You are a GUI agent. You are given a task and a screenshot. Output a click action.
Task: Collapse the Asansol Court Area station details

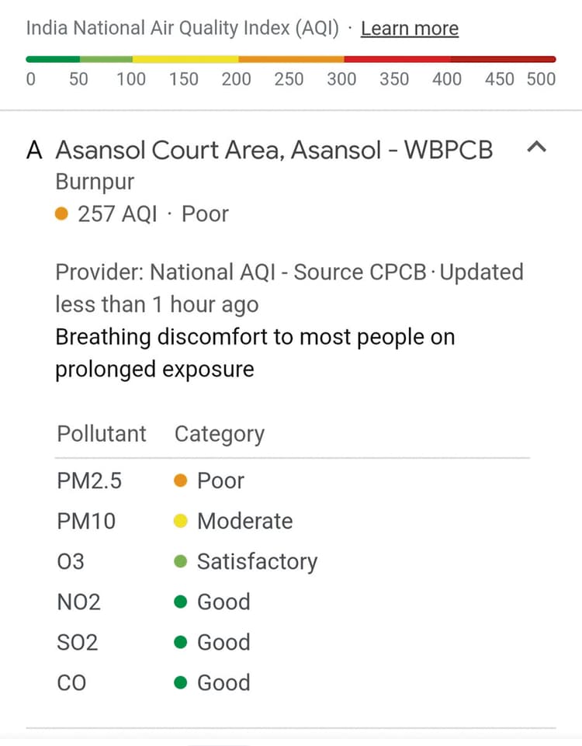tap(537, 147)
